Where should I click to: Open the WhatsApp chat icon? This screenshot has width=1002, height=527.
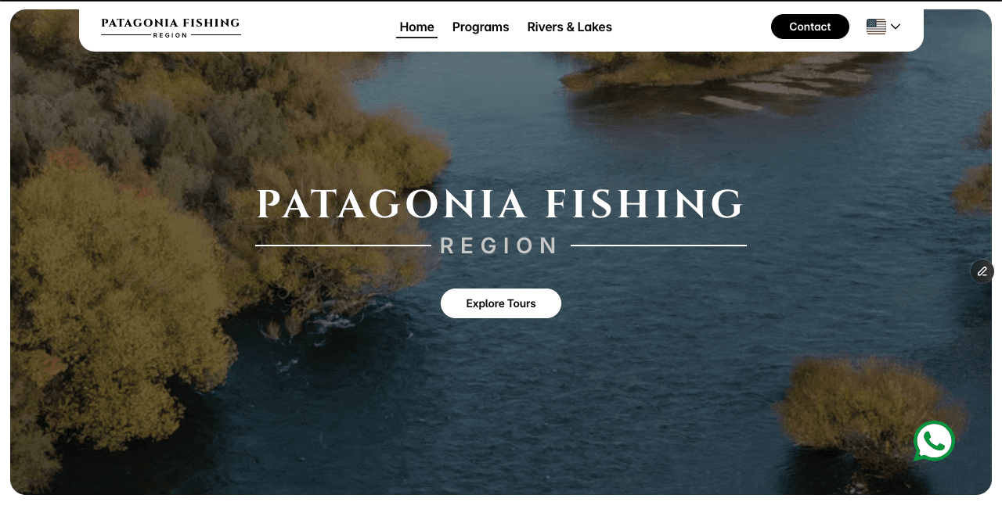click(x=934, y=441)
